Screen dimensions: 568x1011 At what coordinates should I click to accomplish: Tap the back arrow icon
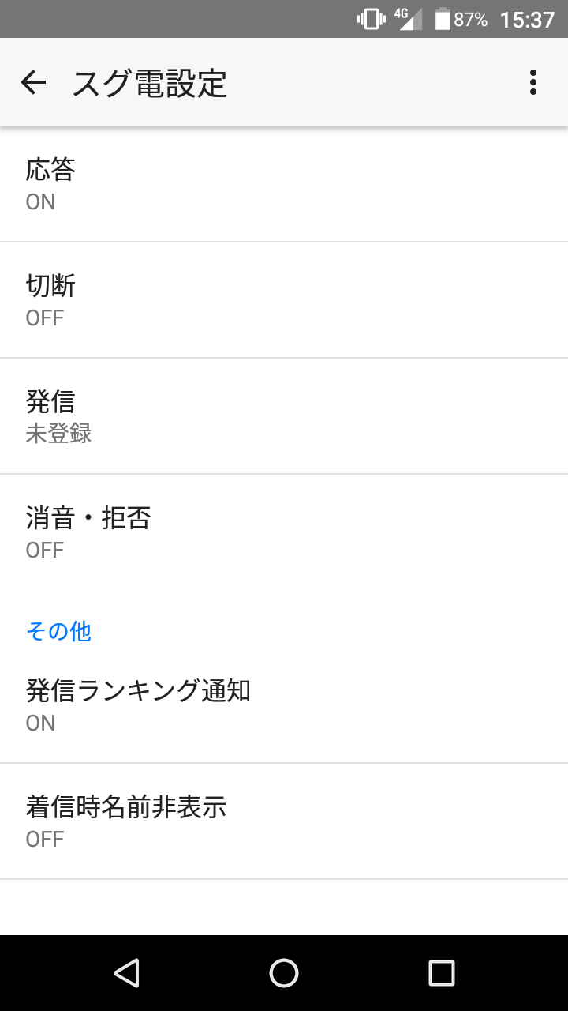33,82
